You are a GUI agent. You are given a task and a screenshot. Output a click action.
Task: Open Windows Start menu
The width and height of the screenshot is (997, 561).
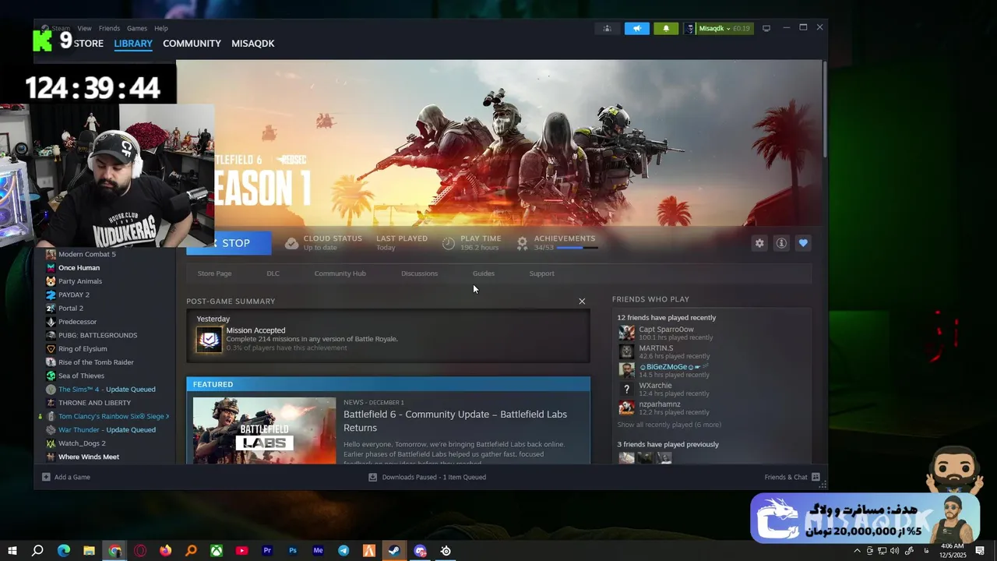(12, 551)
